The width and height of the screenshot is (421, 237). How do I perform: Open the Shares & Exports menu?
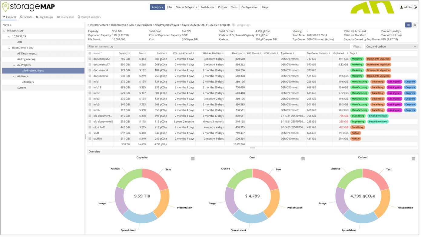click(186, 7)
